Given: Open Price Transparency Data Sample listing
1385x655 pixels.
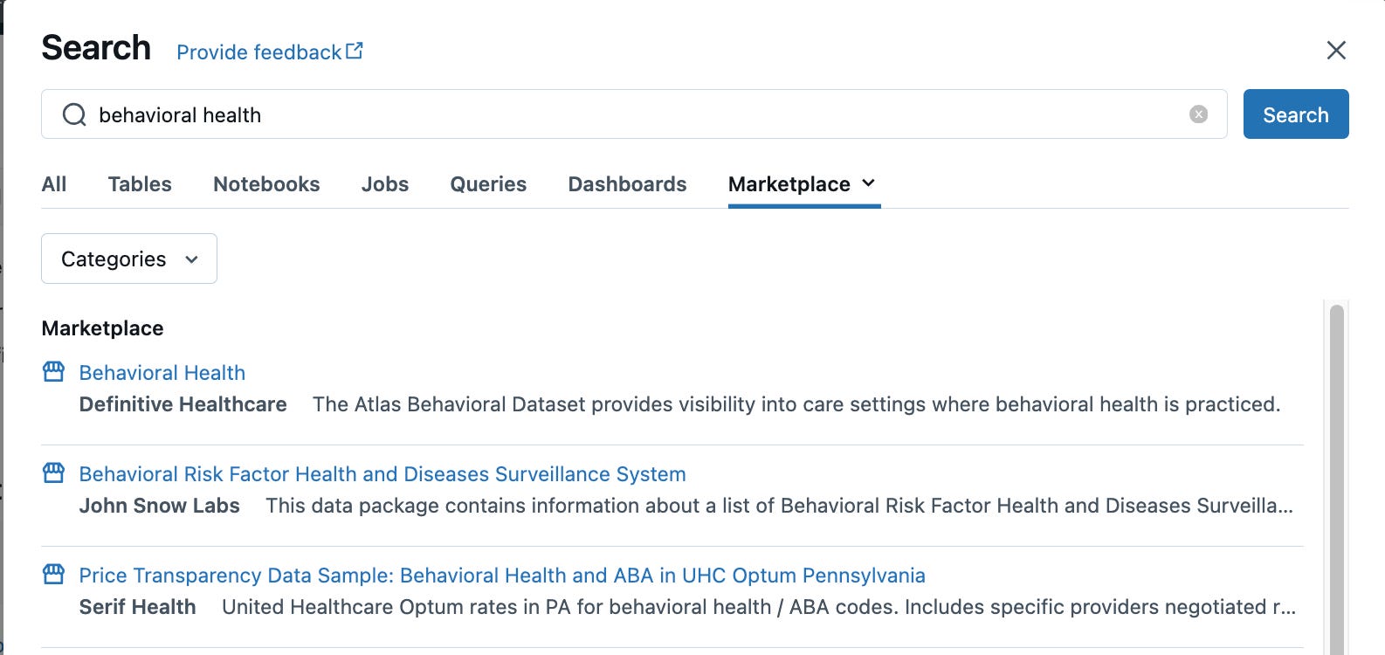Looking at the screenshot, I should [x=502, y=576].
